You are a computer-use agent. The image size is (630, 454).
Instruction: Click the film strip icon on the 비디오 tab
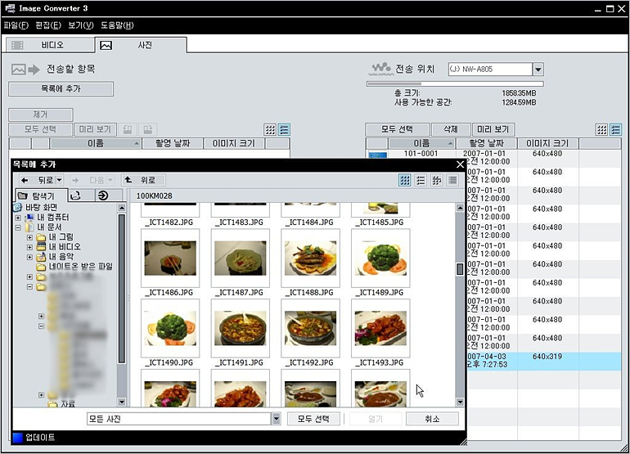[x=17, y=45]
